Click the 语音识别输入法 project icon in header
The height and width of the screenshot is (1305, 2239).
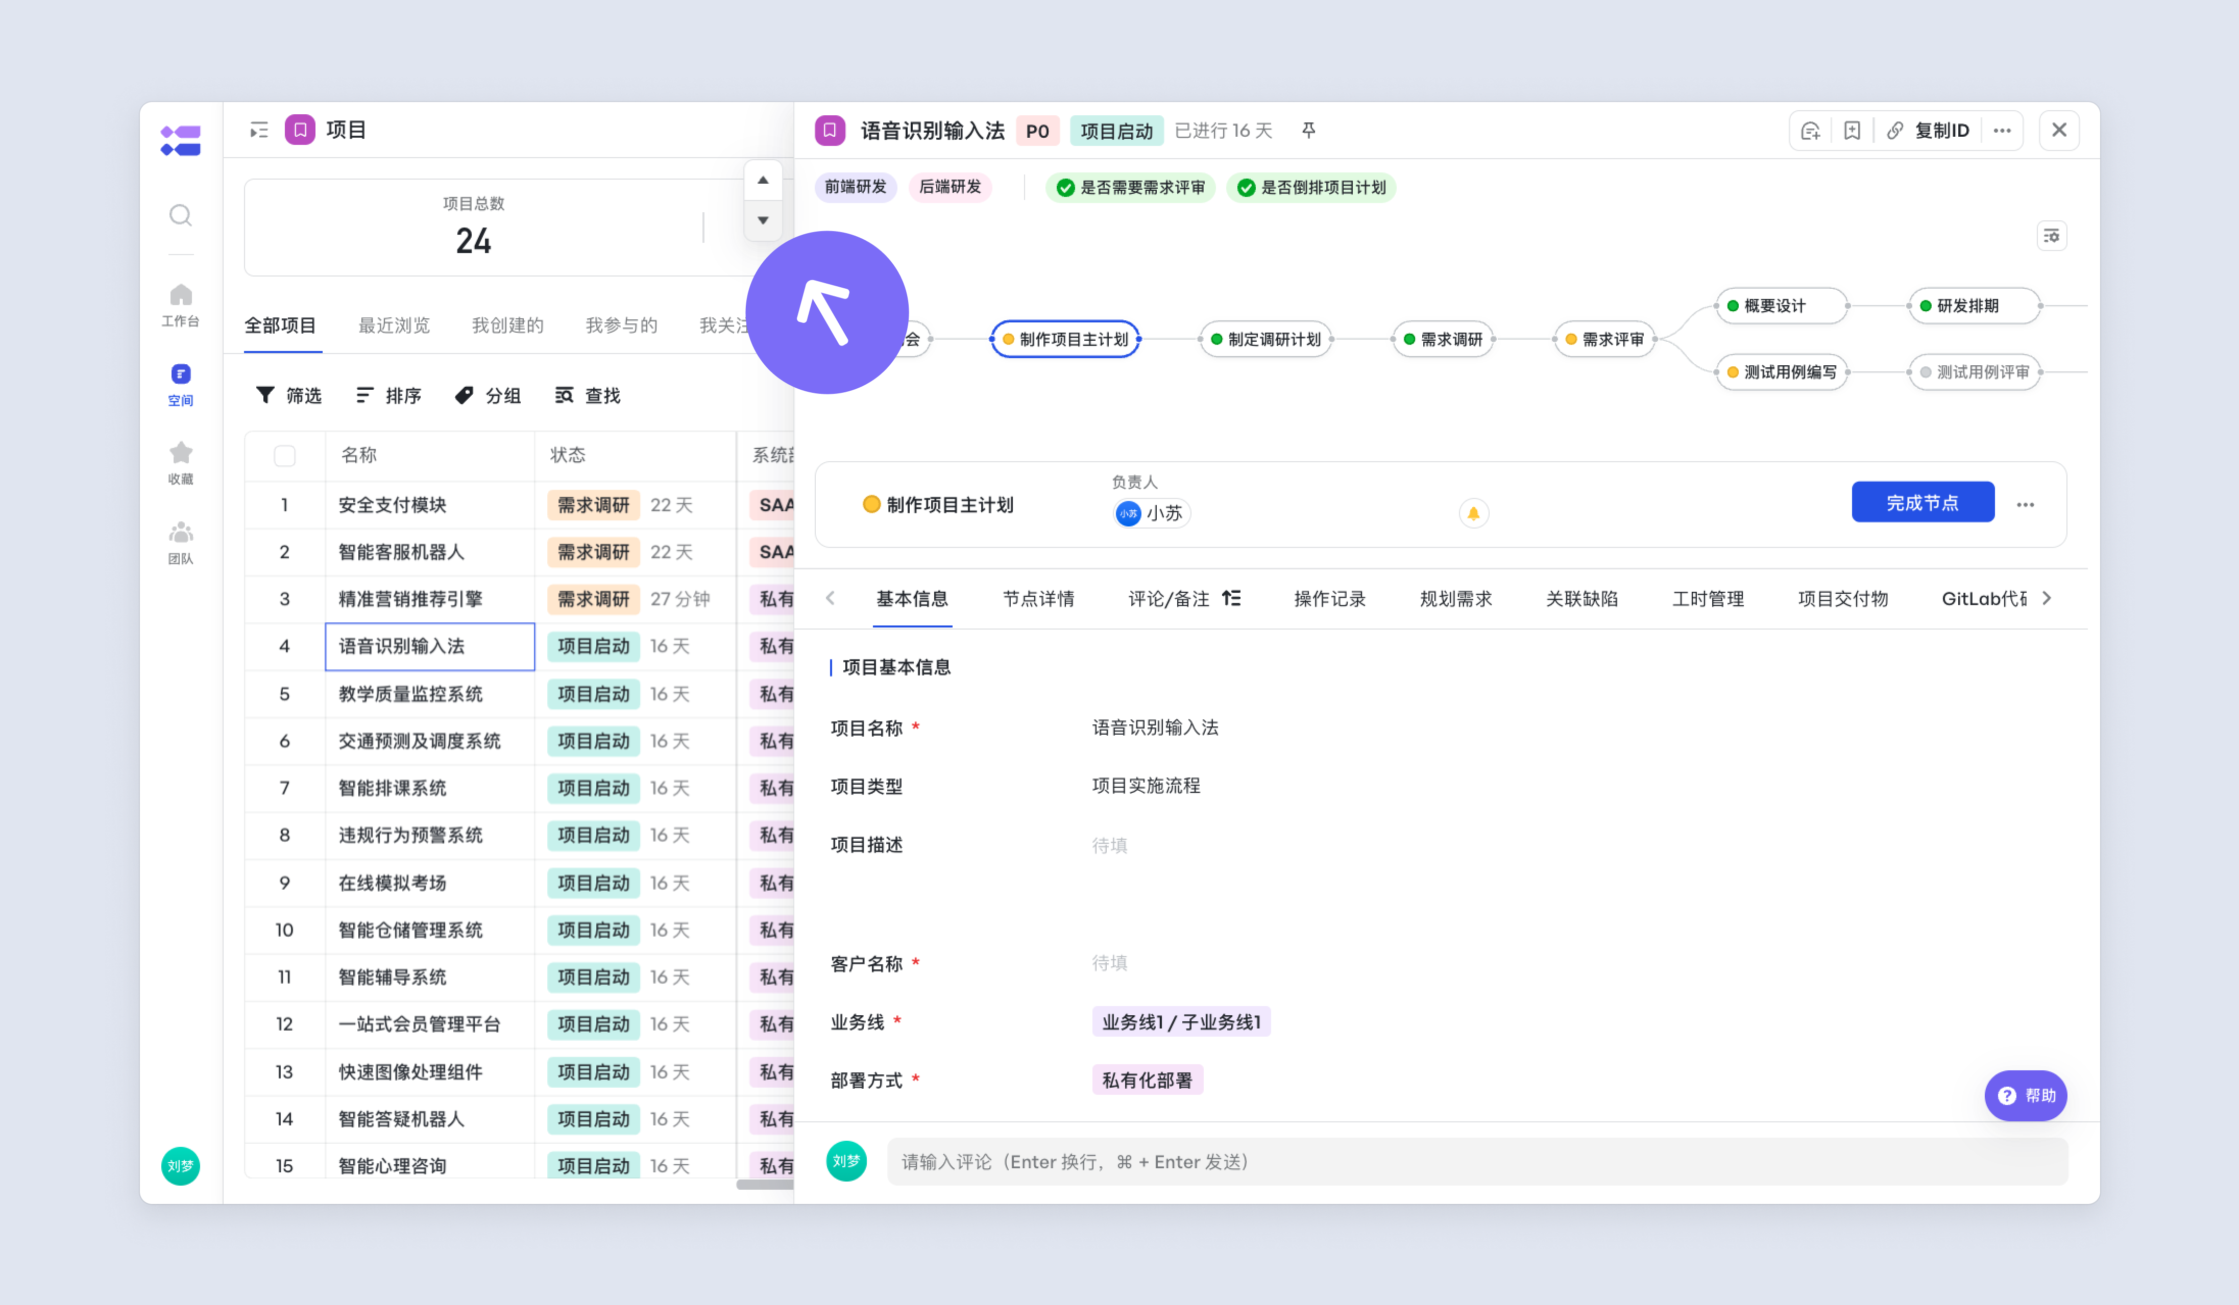[x=830, y=131]
